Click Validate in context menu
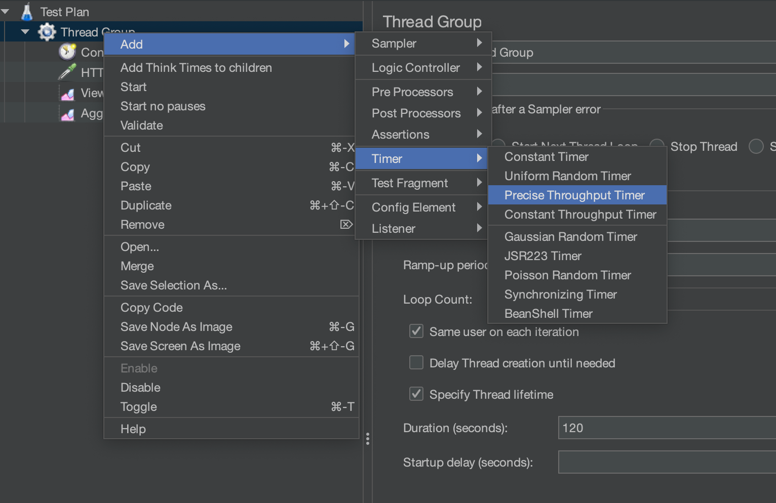776x503 pixels. coord(231,125)
